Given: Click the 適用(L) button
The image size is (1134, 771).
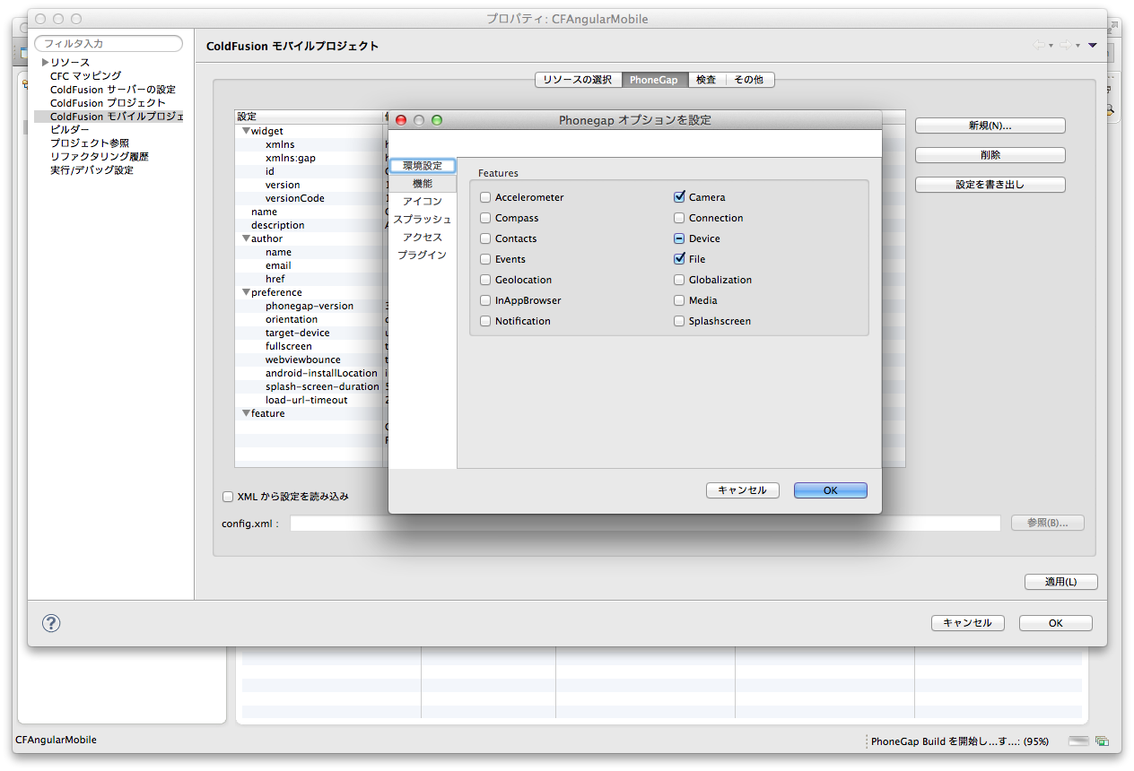Looking at the screenshot, I should pyautogui.click(x=1061, y=582).
